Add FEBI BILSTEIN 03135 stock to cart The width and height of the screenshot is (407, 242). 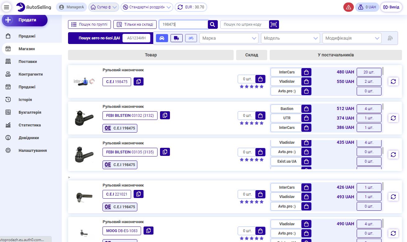click(x=260, y=152)
